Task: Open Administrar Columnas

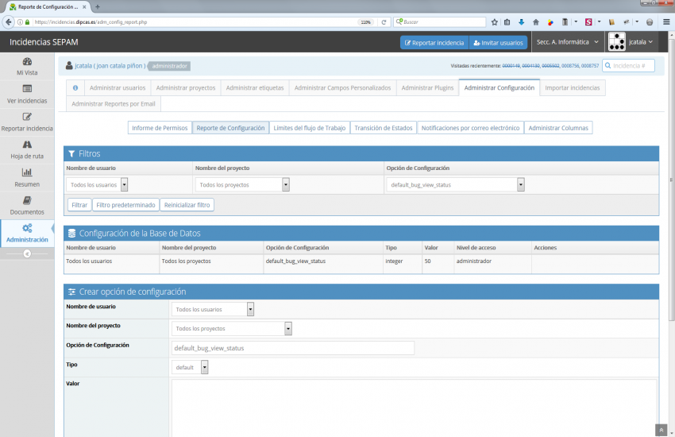Action: pyautogui.click(x=558, y=128)
